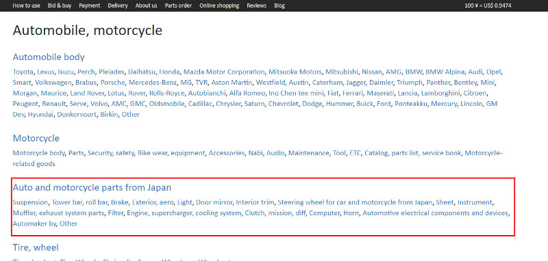Screen dimensions: 548x261
Task: Open Bike wear, equipment link
Action: pos(171,153)
